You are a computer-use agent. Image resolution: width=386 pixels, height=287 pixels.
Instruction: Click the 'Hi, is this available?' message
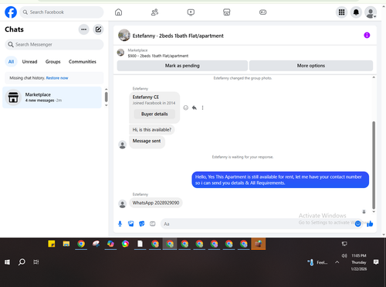pyautogui.click(x=152, y=129)
